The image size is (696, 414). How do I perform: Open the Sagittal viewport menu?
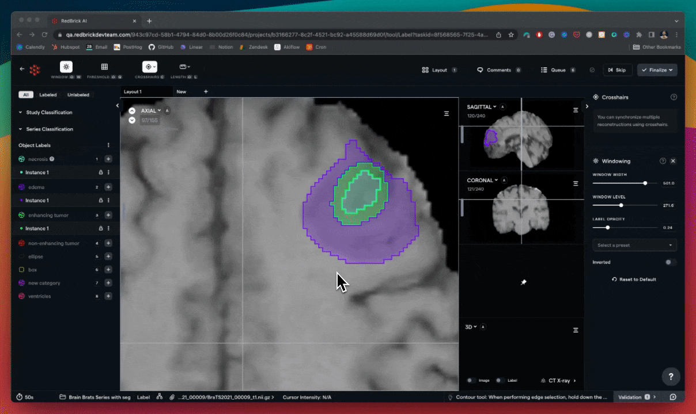(x=575, y=110)
